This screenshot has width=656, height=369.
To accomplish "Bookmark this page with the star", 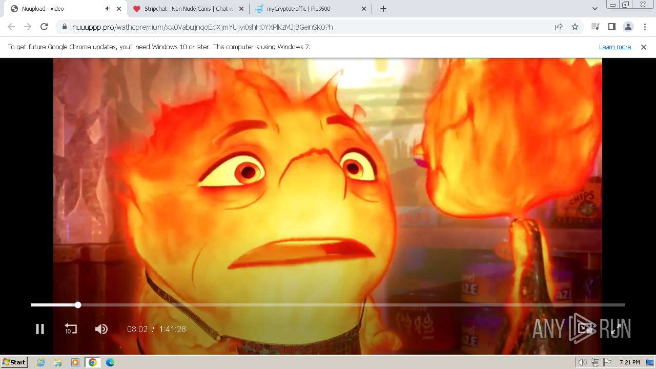I will coord(575,27).
